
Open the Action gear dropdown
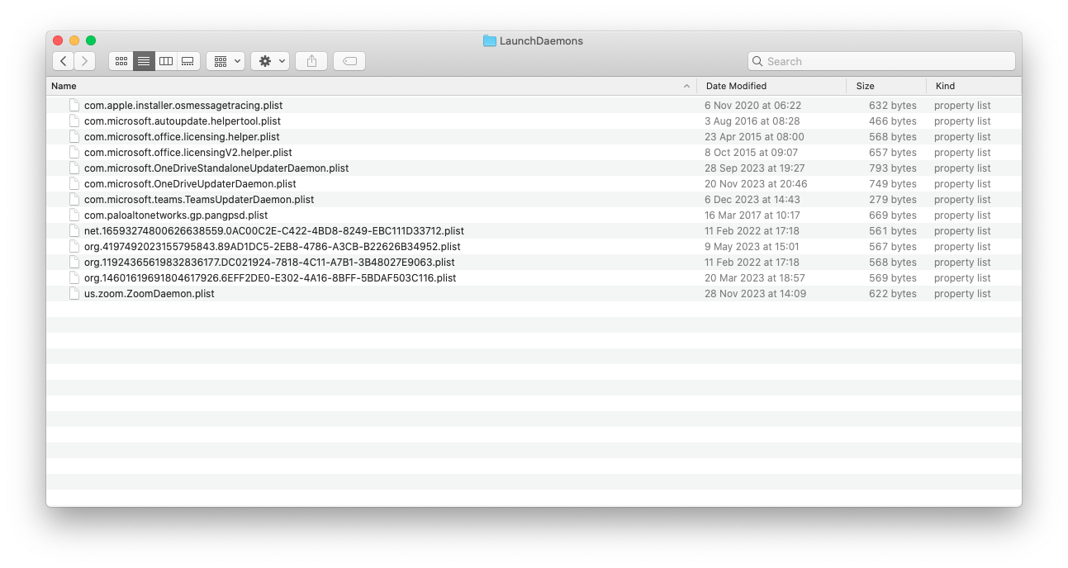tap(270, 60)
